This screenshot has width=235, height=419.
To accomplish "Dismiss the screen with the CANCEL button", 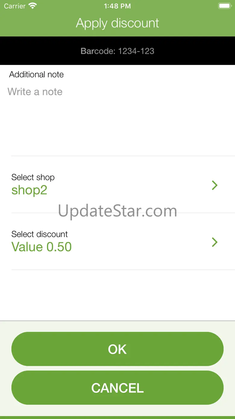I will pos(117,388).
